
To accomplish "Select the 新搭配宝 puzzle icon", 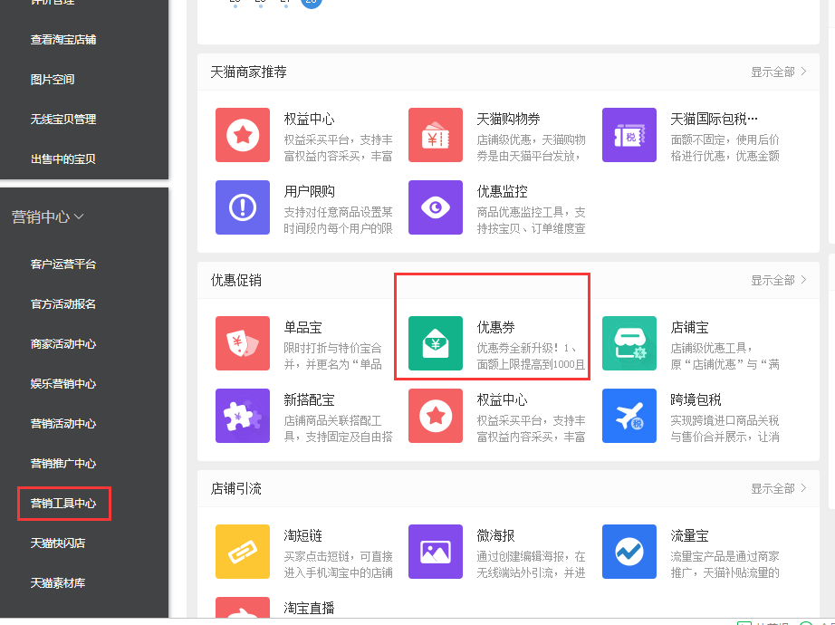I will [x=242, y=416].
